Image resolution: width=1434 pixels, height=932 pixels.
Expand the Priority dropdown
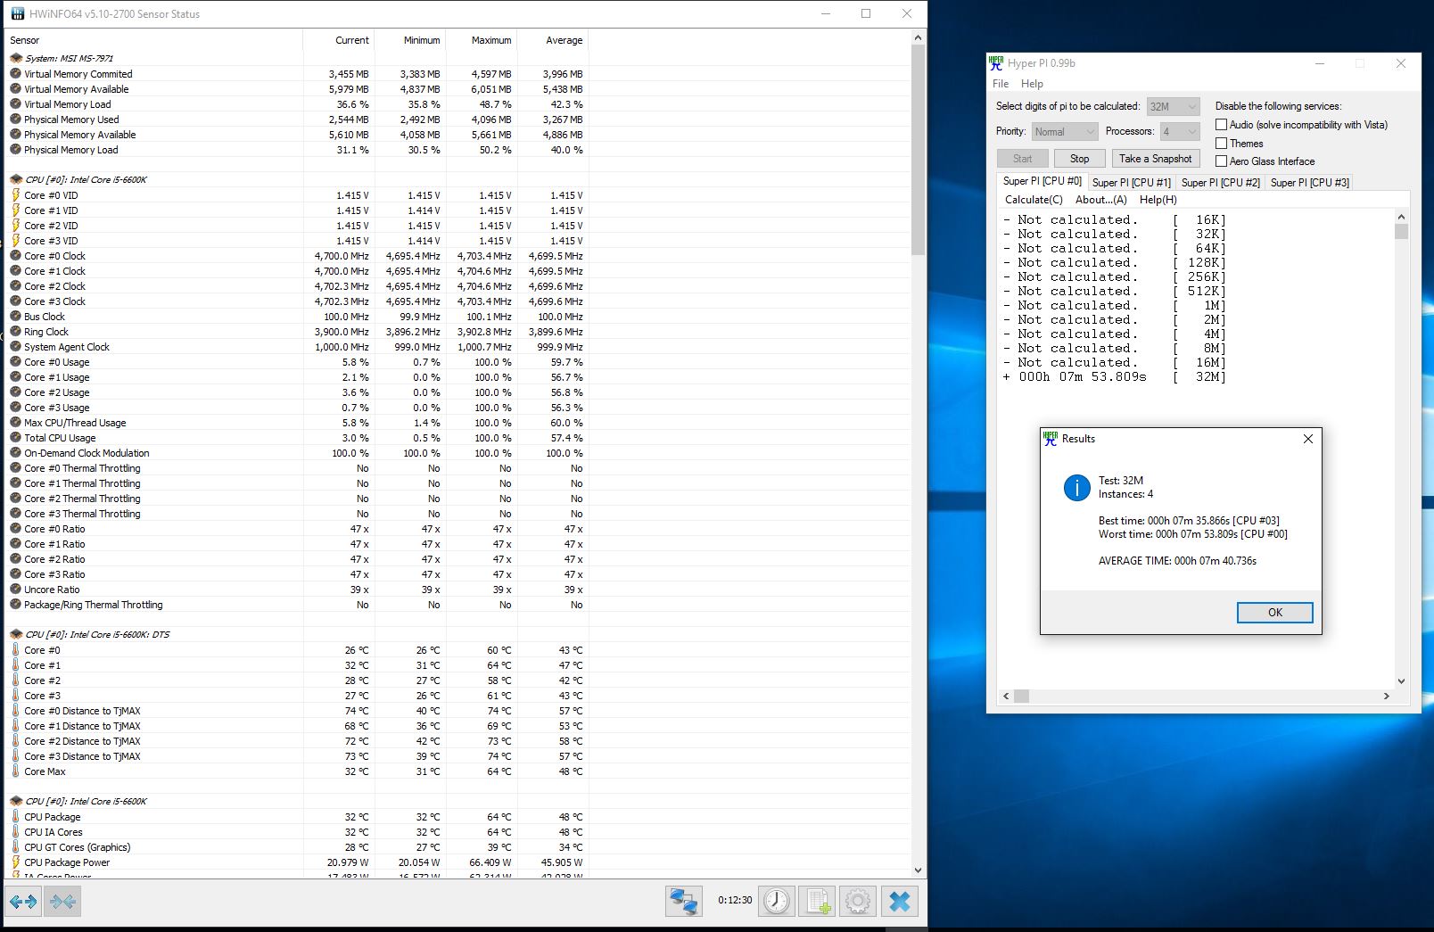click(x=1064, y=132)
